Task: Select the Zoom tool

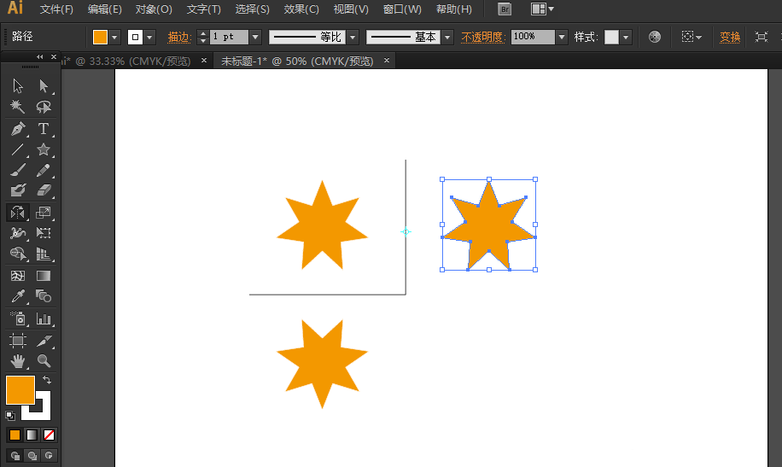Action: click(x=44, y=361)
